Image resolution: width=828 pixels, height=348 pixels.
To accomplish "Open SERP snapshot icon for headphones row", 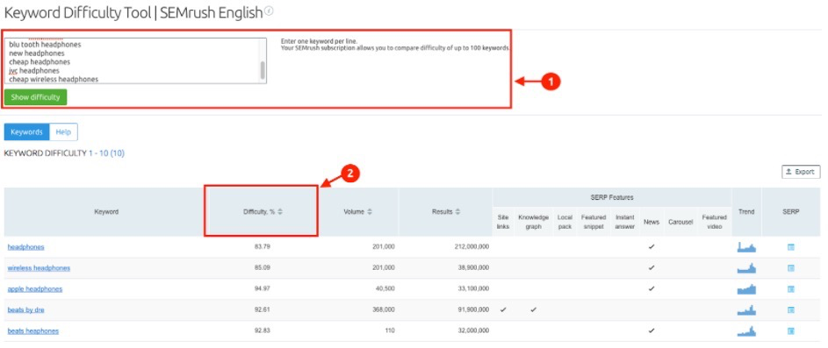I will 791,247.
